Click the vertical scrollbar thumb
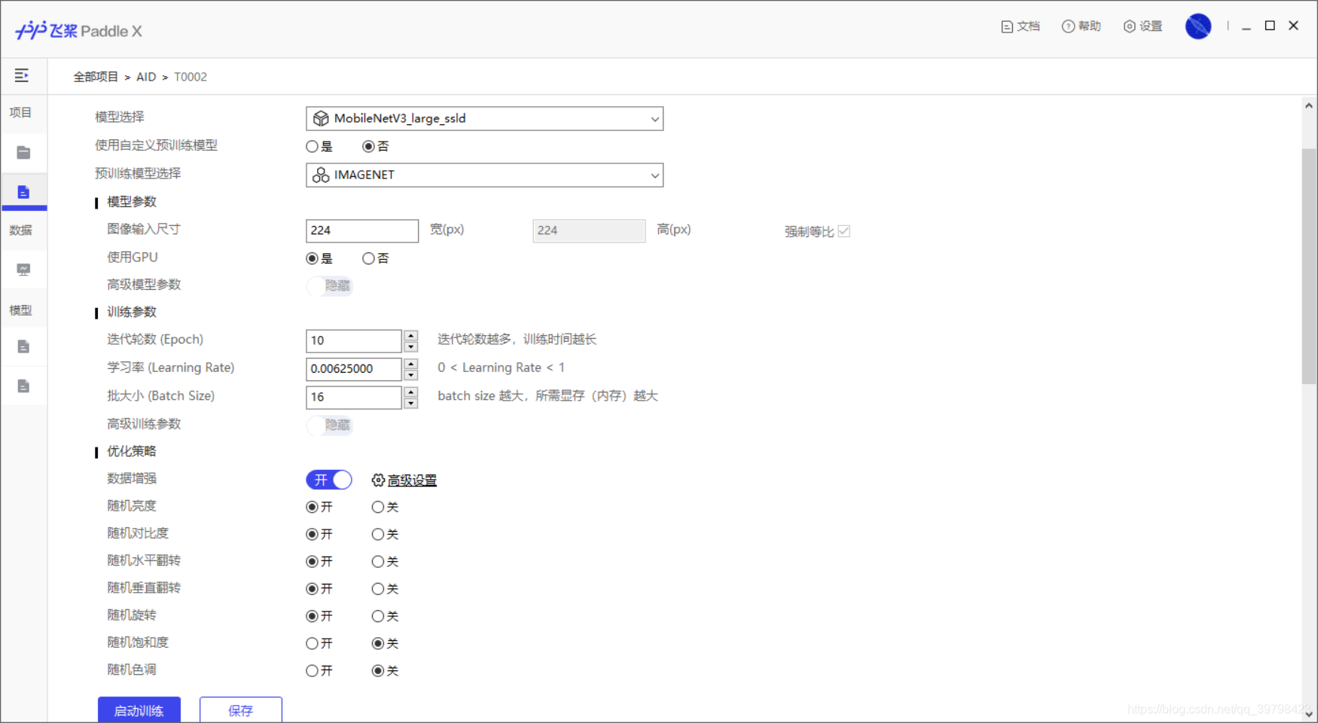Screen dimensions: 1318x723 [x=1309, y=267]
